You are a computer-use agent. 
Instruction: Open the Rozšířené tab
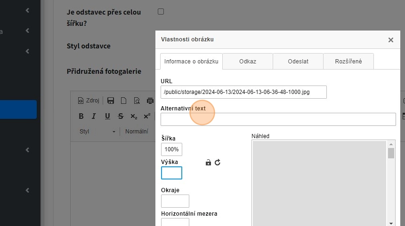tap(348, 62)
